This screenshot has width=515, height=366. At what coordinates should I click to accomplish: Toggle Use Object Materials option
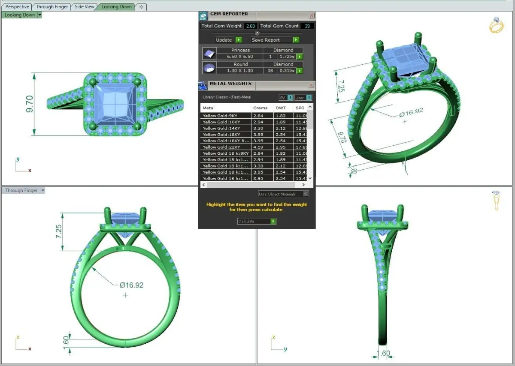[283, 194]
